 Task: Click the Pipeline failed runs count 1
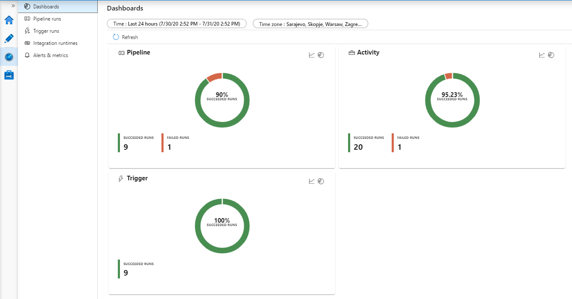[169, 147]
